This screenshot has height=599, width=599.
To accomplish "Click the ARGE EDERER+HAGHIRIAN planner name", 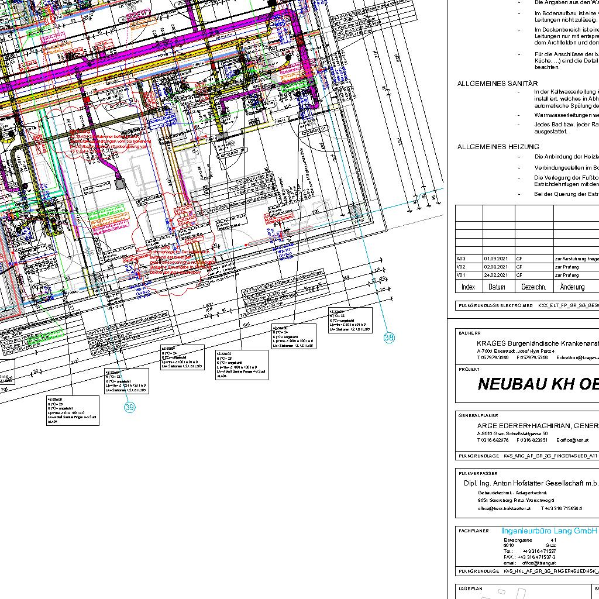I will pos(537,425).
